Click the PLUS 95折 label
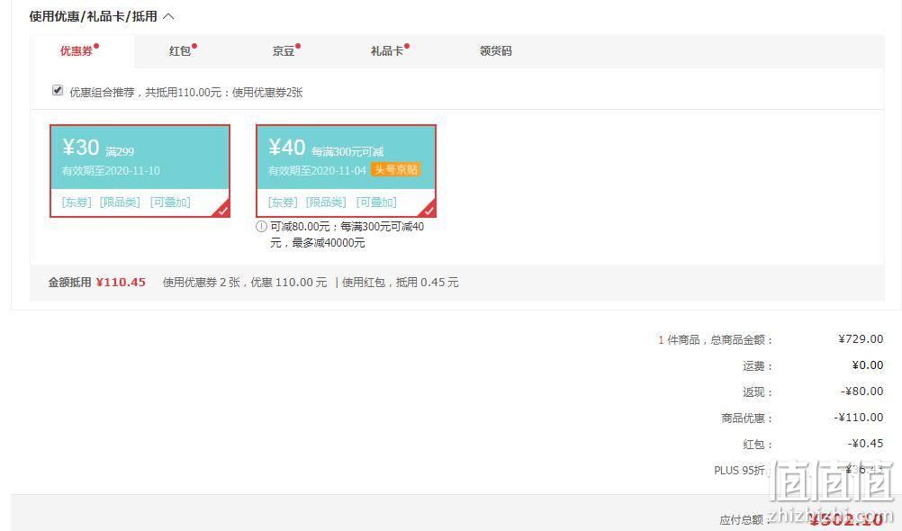This screenshot has height=531, width=902. pos(740,470)
